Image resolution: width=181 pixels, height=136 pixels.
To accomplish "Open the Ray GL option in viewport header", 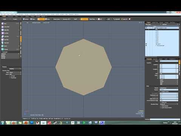I will pyautogui.click(x=46, y=23).
